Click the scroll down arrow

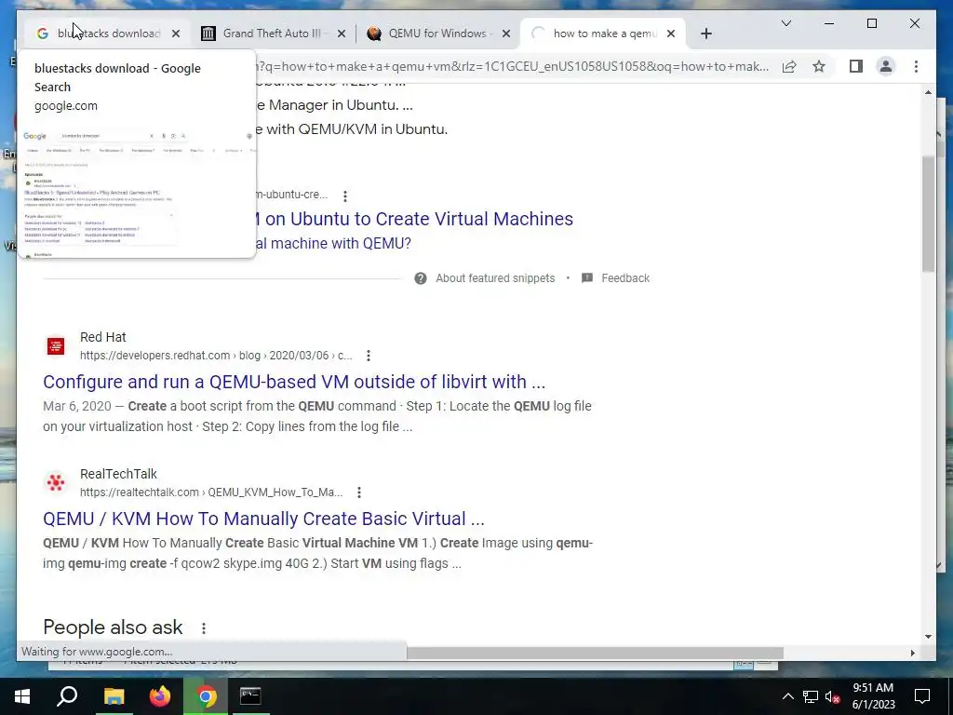(x=928, y=637)
